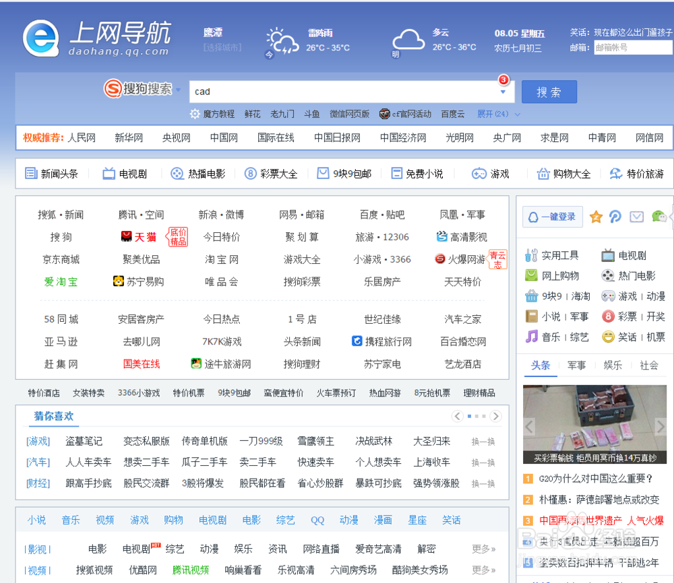Viewport: 674px width, 583px height.
Task: Click the mail envelope icon in sidebar
Action: click(x=637, y=217)
